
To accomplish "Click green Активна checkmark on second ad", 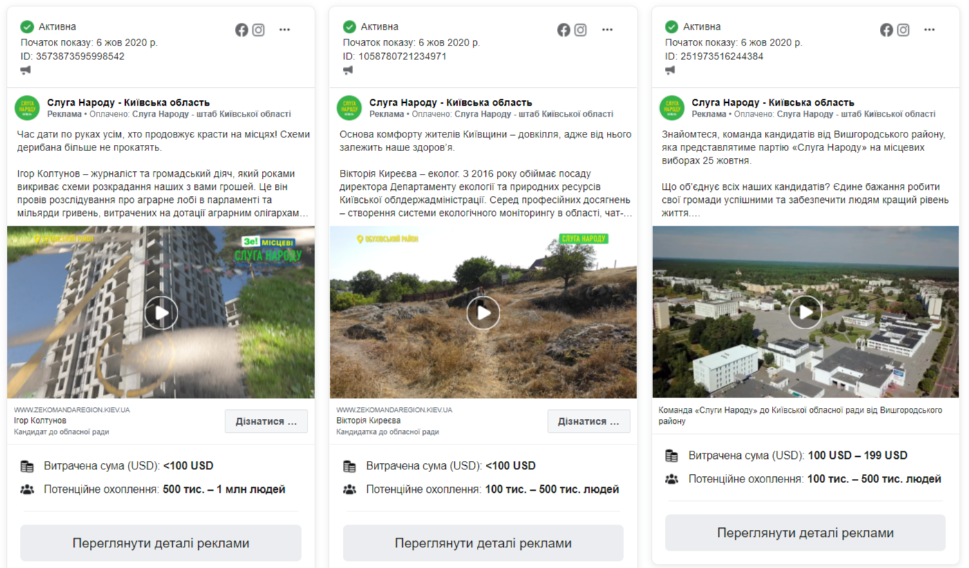I will coord(349,27).
